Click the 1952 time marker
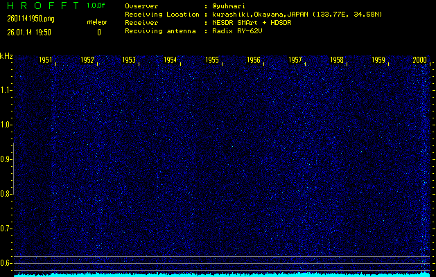This screenshot has width=436, height=277. click(87, 60)
